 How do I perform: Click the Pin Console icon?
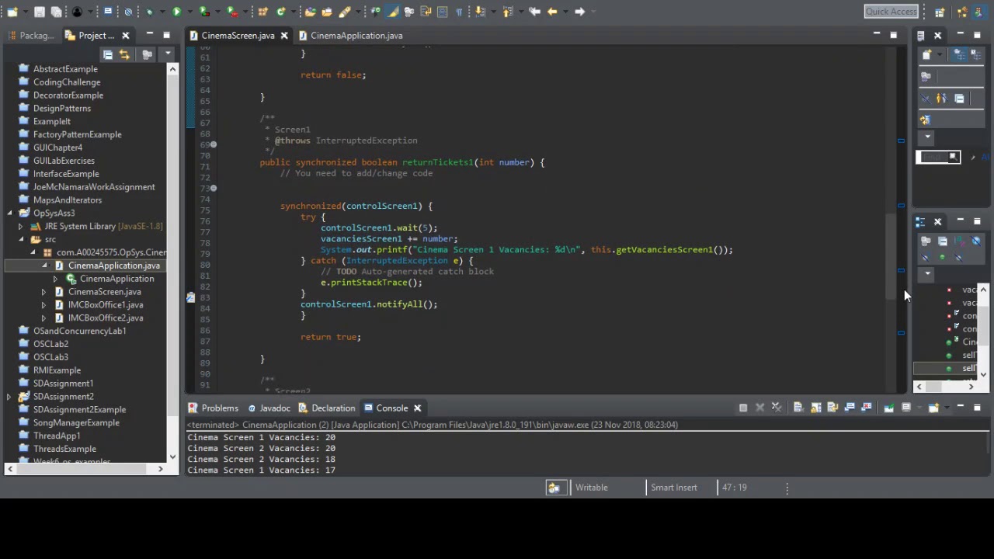point(889,408)
